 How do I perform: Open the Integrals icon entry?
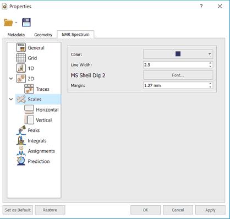tap(21, 140)
